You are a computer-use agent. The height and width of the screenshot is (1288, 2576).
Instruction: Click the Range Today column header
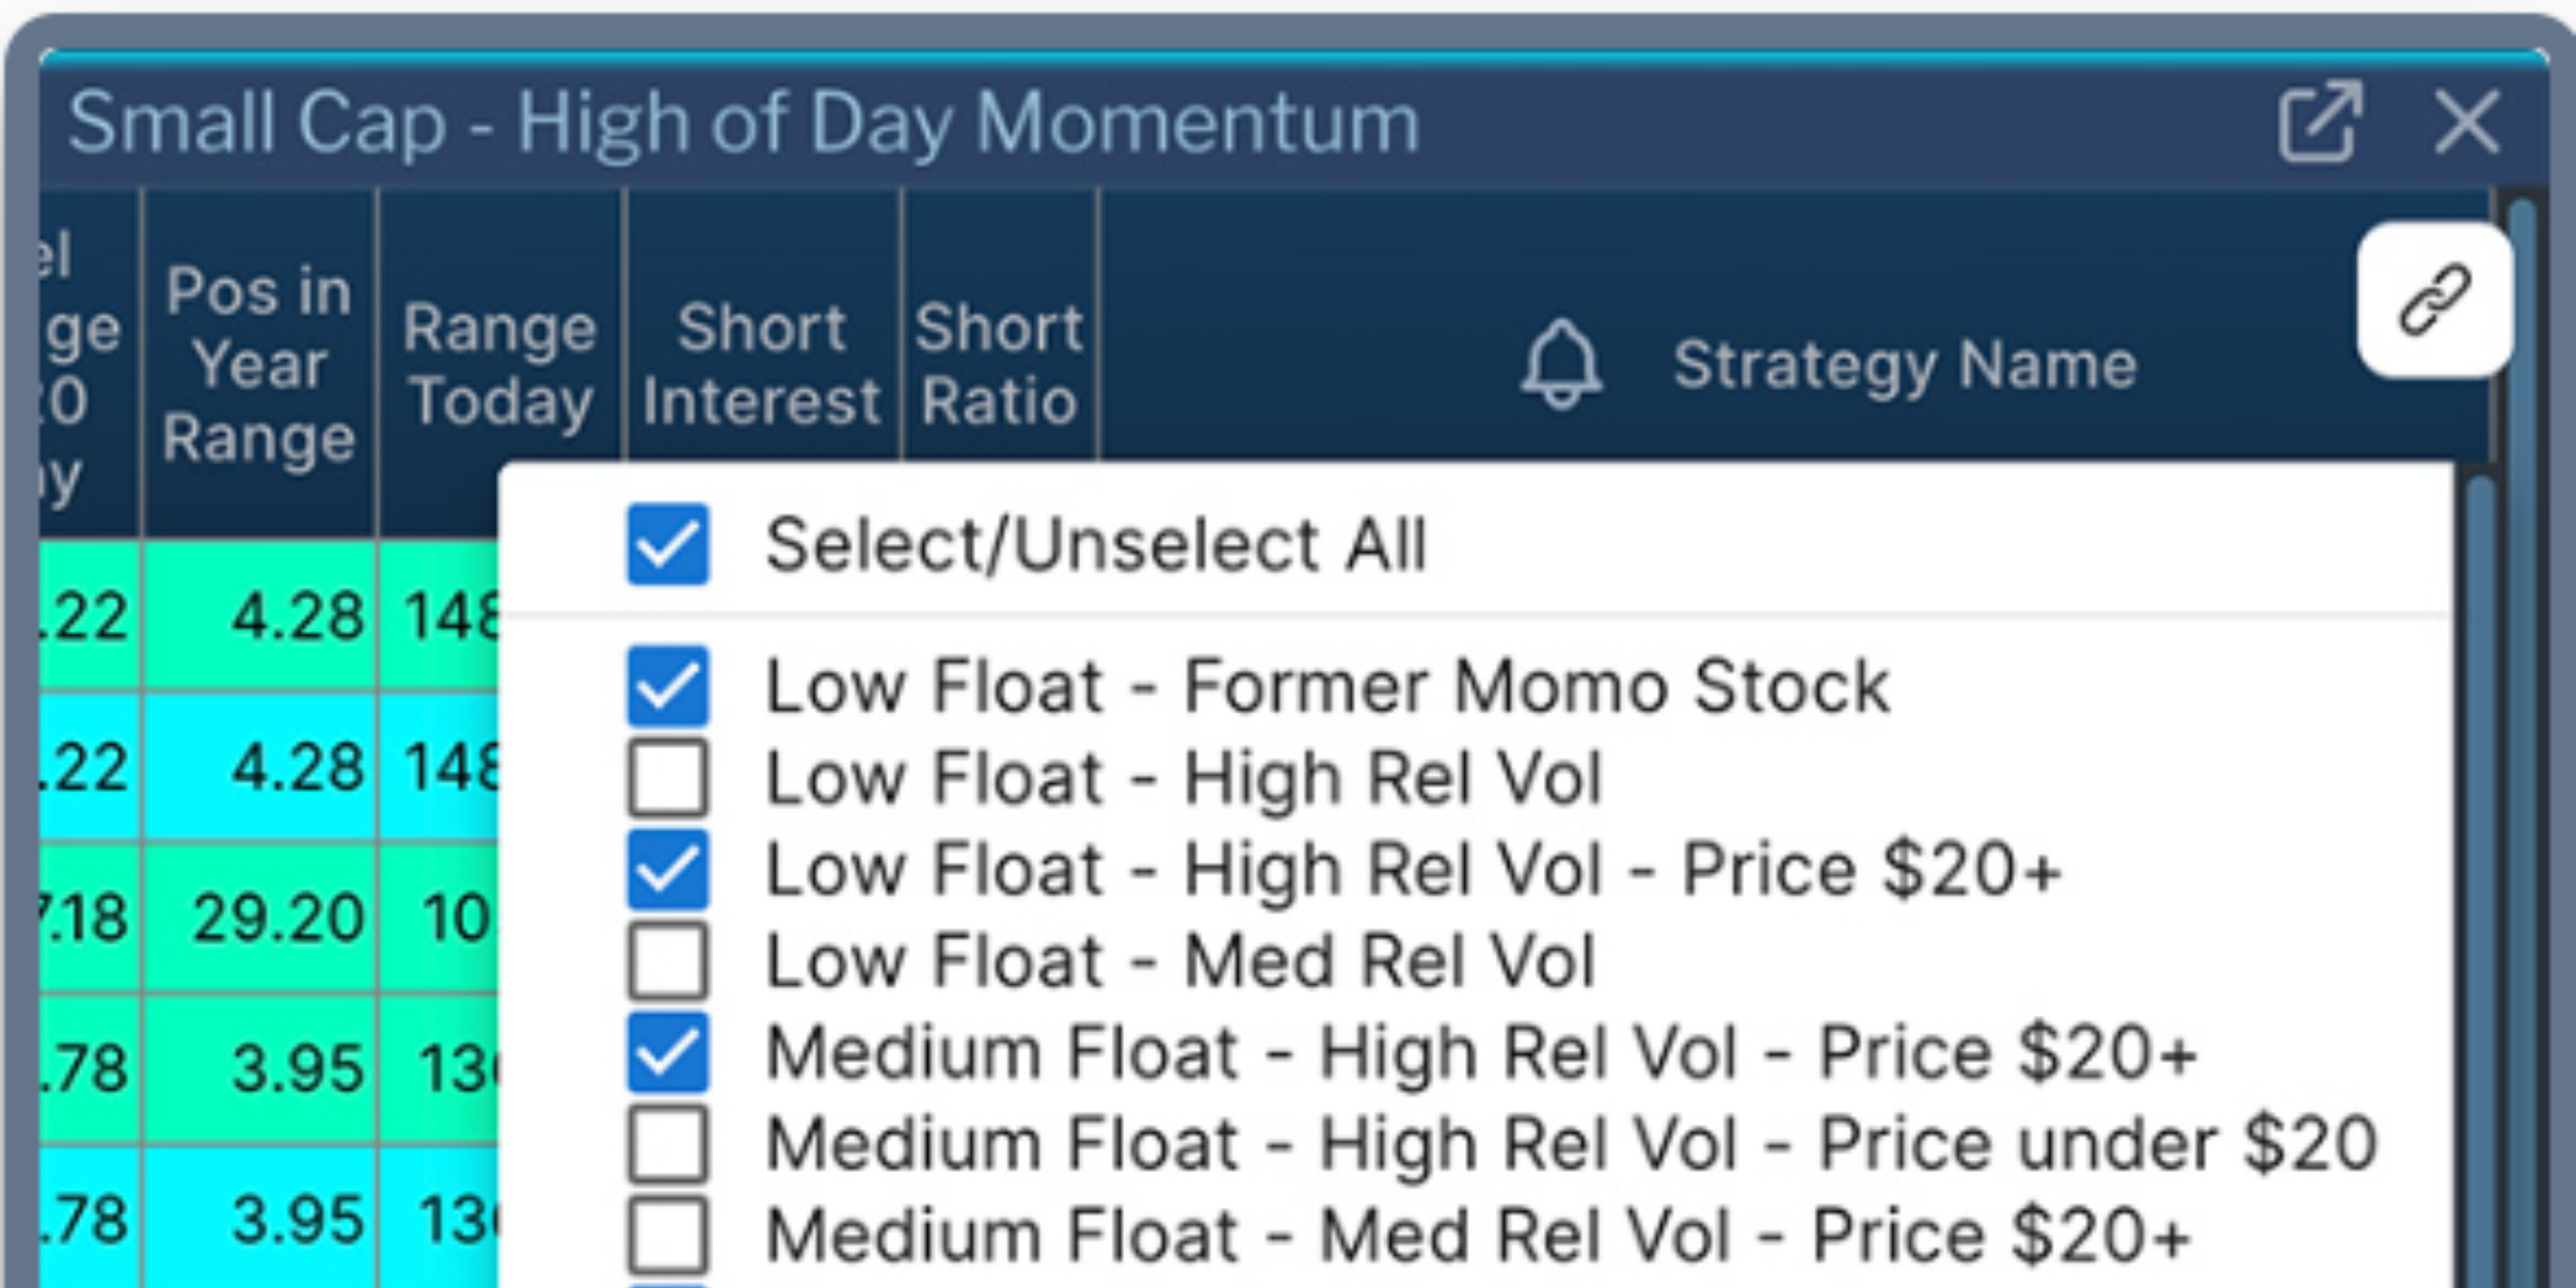point(500,364)
